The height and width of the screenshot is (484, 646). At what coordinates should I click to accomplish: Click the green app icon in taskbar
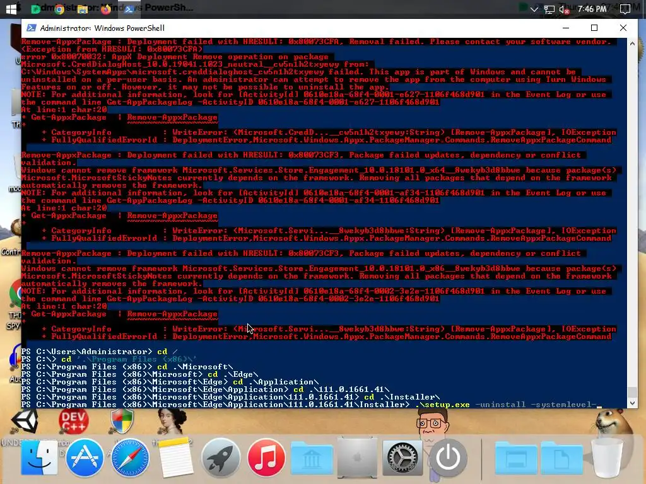click(36, 9)
